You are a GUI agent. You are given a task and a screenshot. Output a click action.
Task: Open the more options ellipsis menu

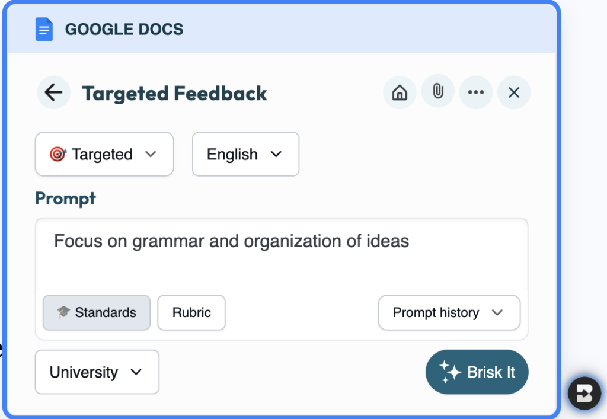tap(476, 92)
